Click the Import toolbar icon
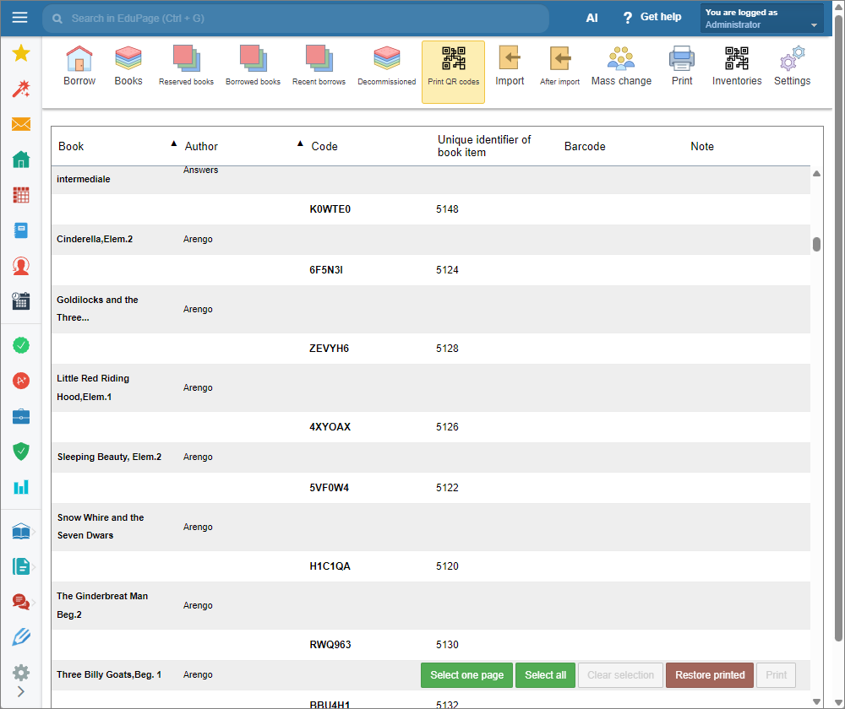The image size is (845, 709). pyautogui.click(x=510, y=67)
